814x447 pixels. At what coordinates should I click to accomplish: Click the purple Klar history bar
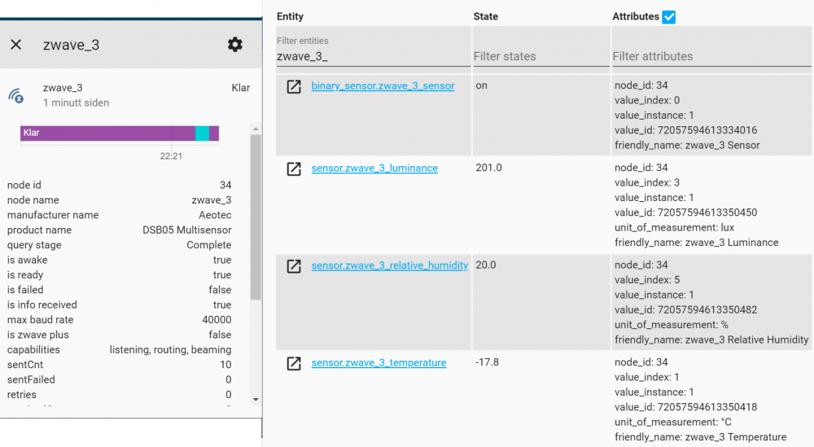coord(106,133)
